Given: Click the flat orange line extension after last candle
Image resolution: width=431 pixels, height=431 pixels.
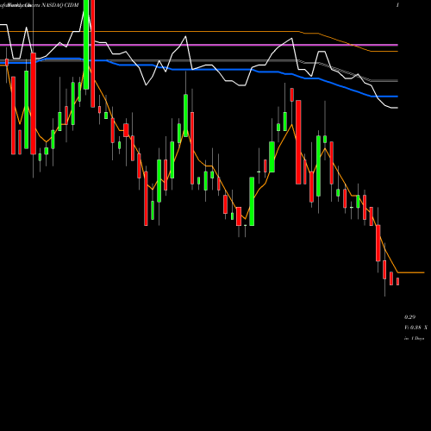Looking at the screenshot, I should [411, 272].
